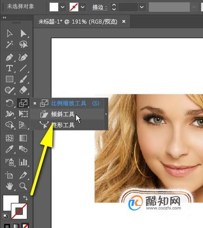
Task: Select the Hand tool
Action: 10,186
